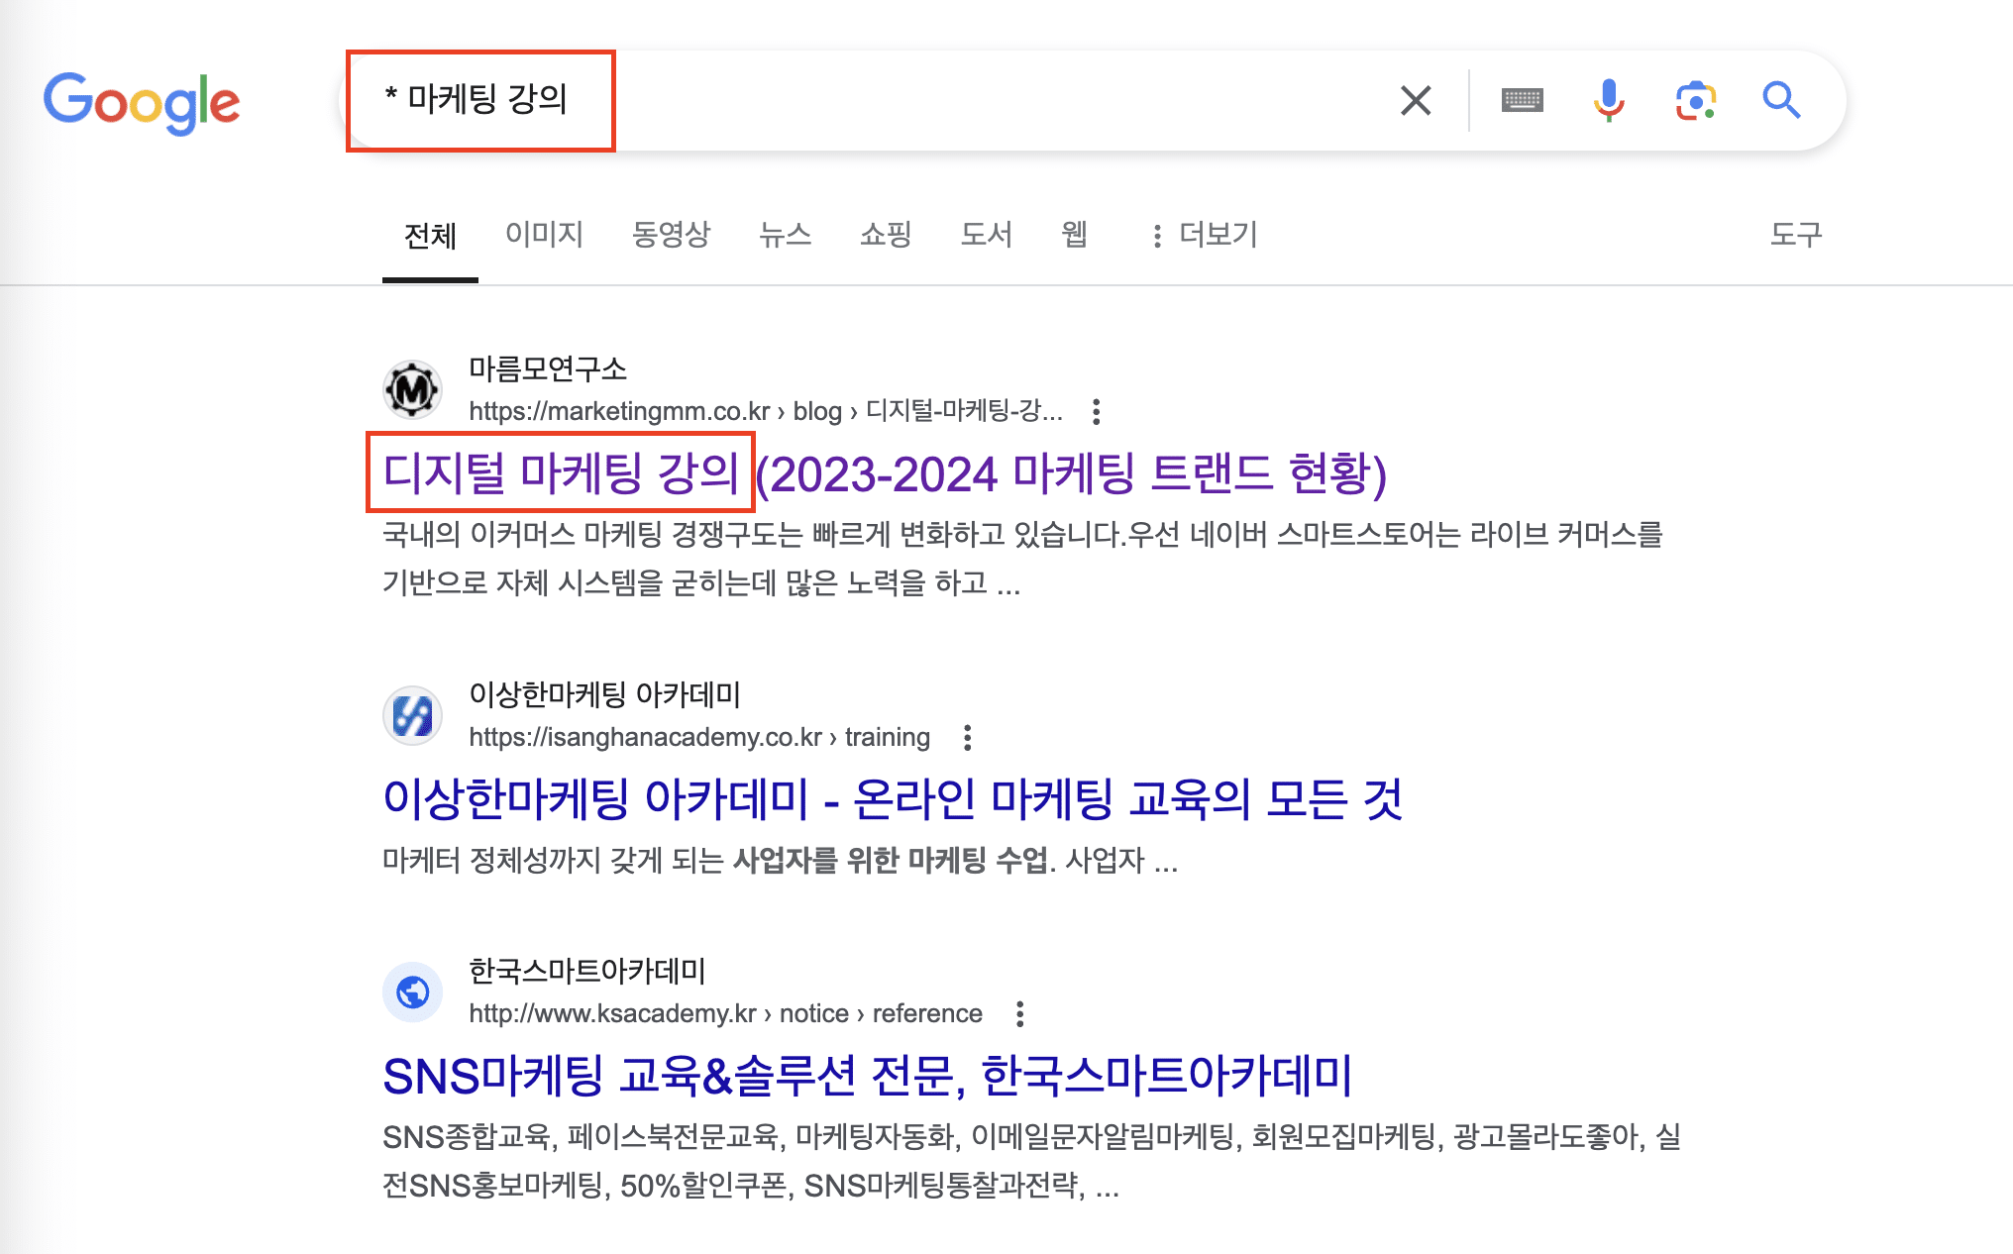Open the 도서 tab

[x=987, y=235]
